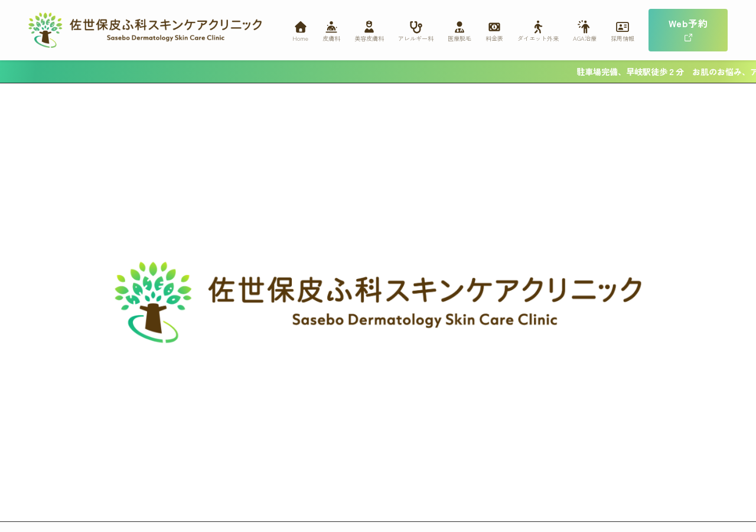Click the header clinic name 佐世保皮ふ科スキンケアクリニック
The height and width of the screenshot is (532, 756).
click(x=166, y=25)
